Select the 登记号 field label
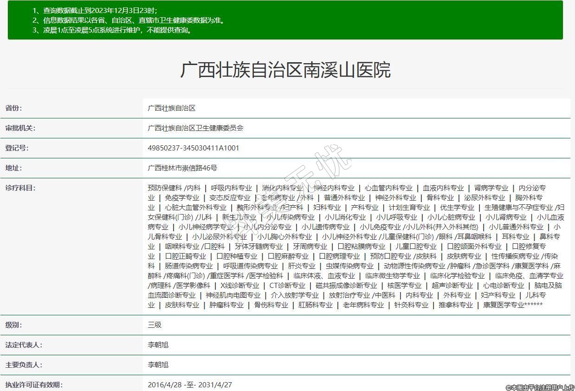Viewport: 575px width, 391px height. (x=17, y=148)
